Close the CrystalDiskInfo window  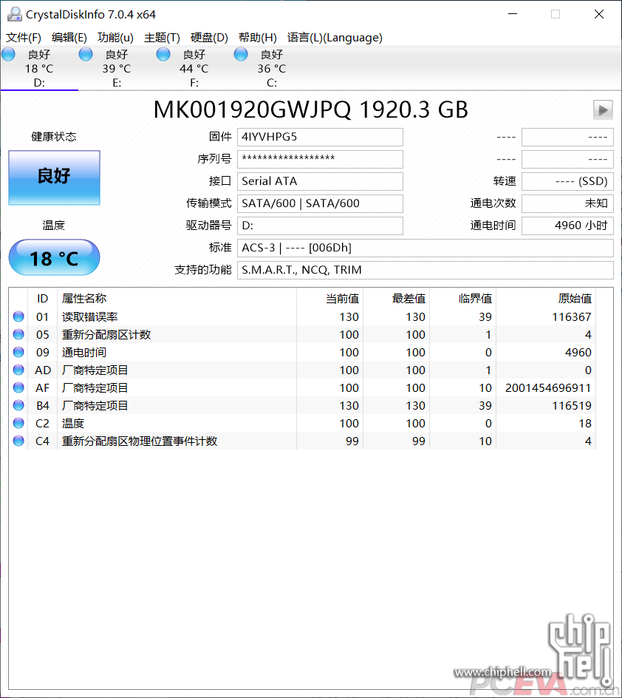click(x=599, y=14)
